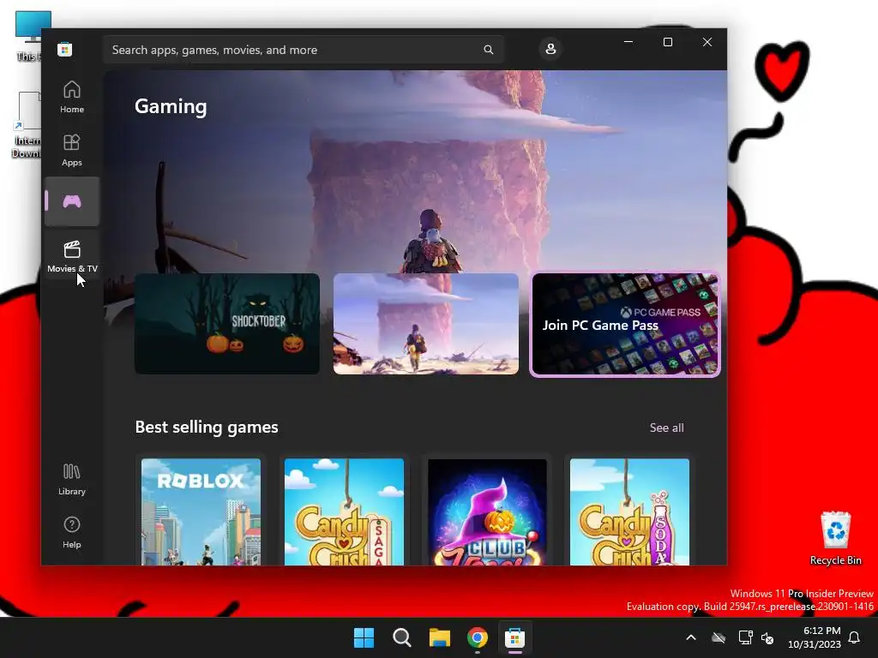Select the Gaming controller icon in the sidebar
The image size is (878, 658).
[72, 201]
